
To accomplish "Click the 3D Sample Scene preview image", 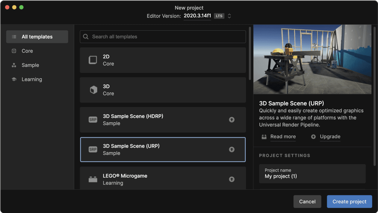I will click(x=312, y=59).
